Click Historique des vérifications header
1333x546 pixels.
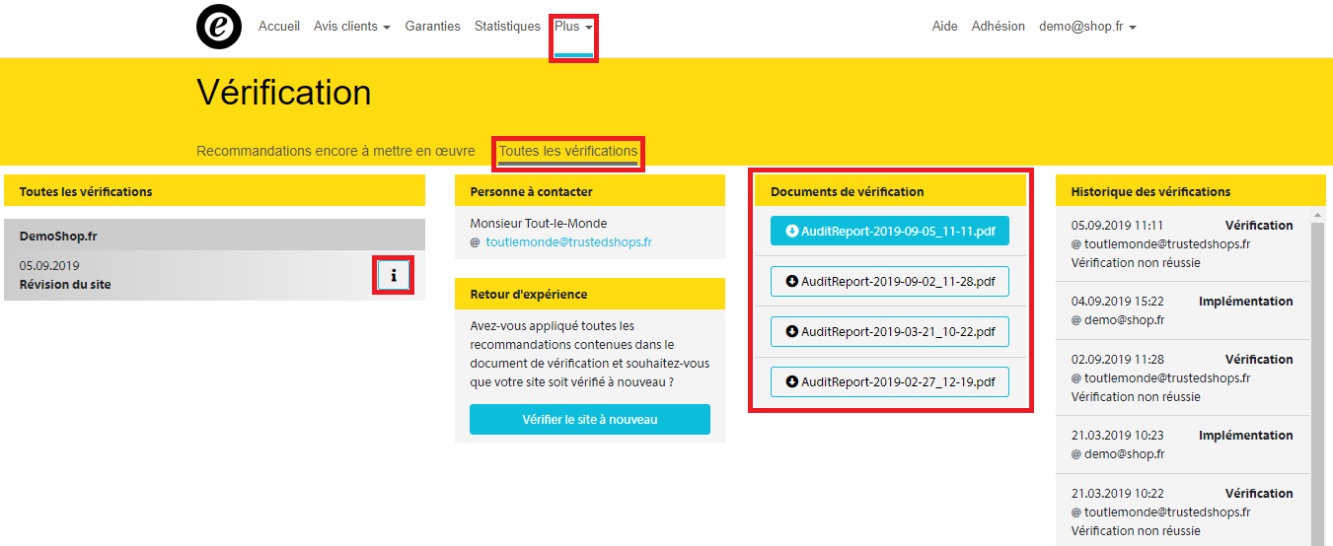point(1191,191)
